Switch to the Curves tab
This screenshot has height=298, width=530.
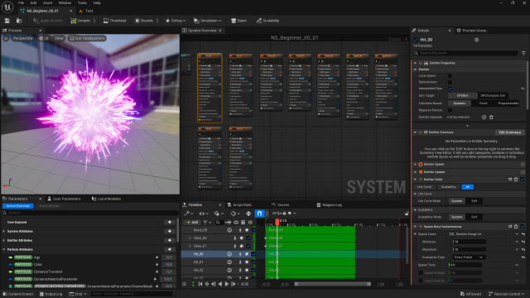tap(281, 204)
